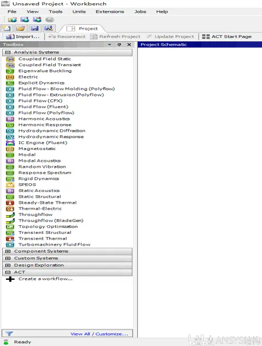Open the Units menu

(x=79, y=12)
